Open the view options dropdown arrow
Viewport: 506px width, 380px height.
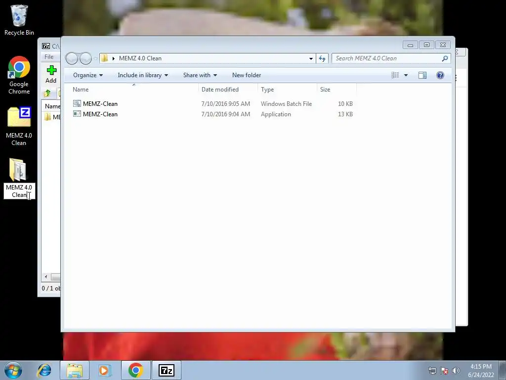(x=406, y=75)
